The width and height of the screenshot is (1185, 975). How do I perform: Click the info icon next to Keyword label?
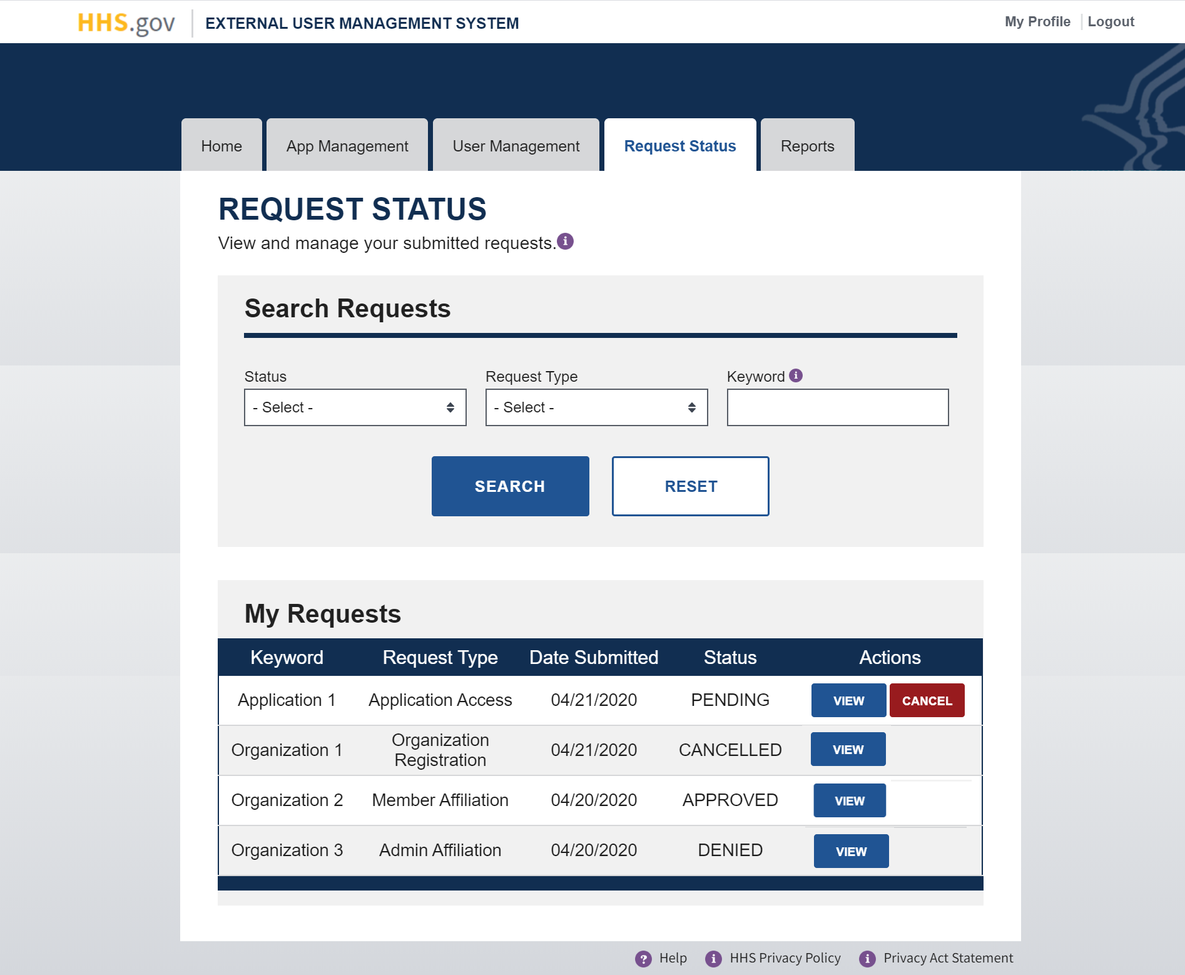(795, 375)
